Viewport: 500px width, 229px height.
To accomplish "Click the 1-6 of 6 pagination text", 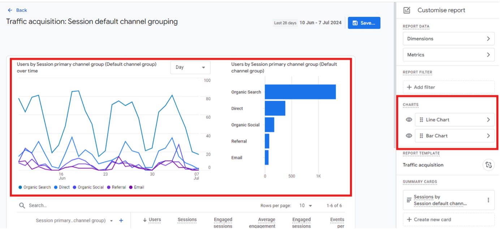I will pos(334,206).
